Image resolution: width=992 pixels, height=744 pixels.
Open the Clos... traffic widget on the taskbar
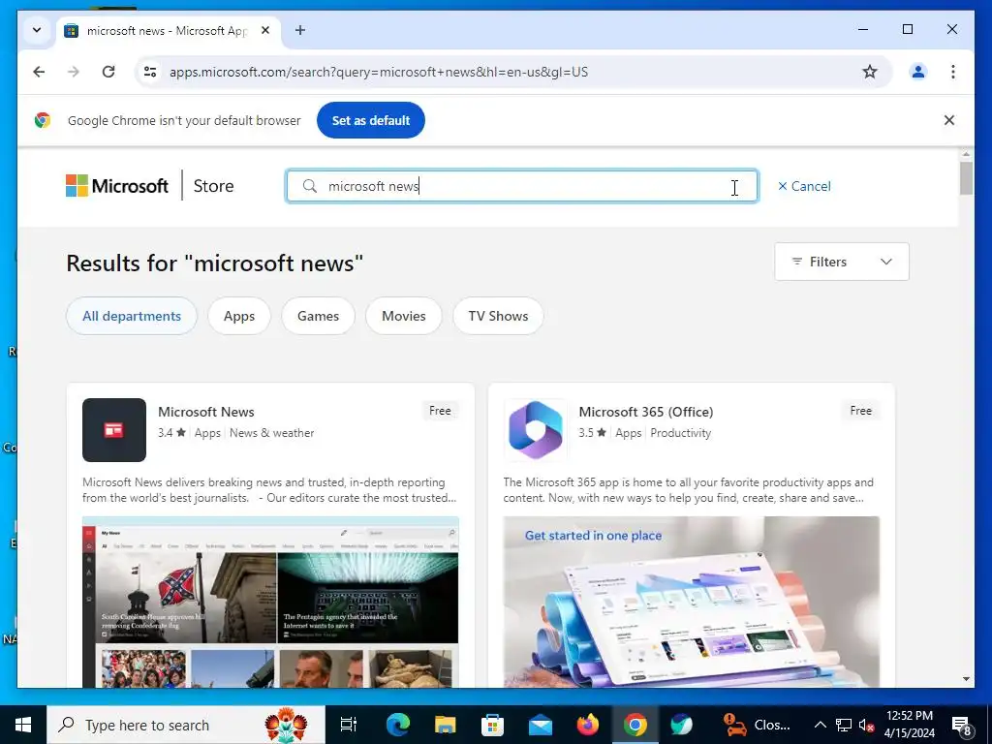pyautogui.click(x=757, y=725)
